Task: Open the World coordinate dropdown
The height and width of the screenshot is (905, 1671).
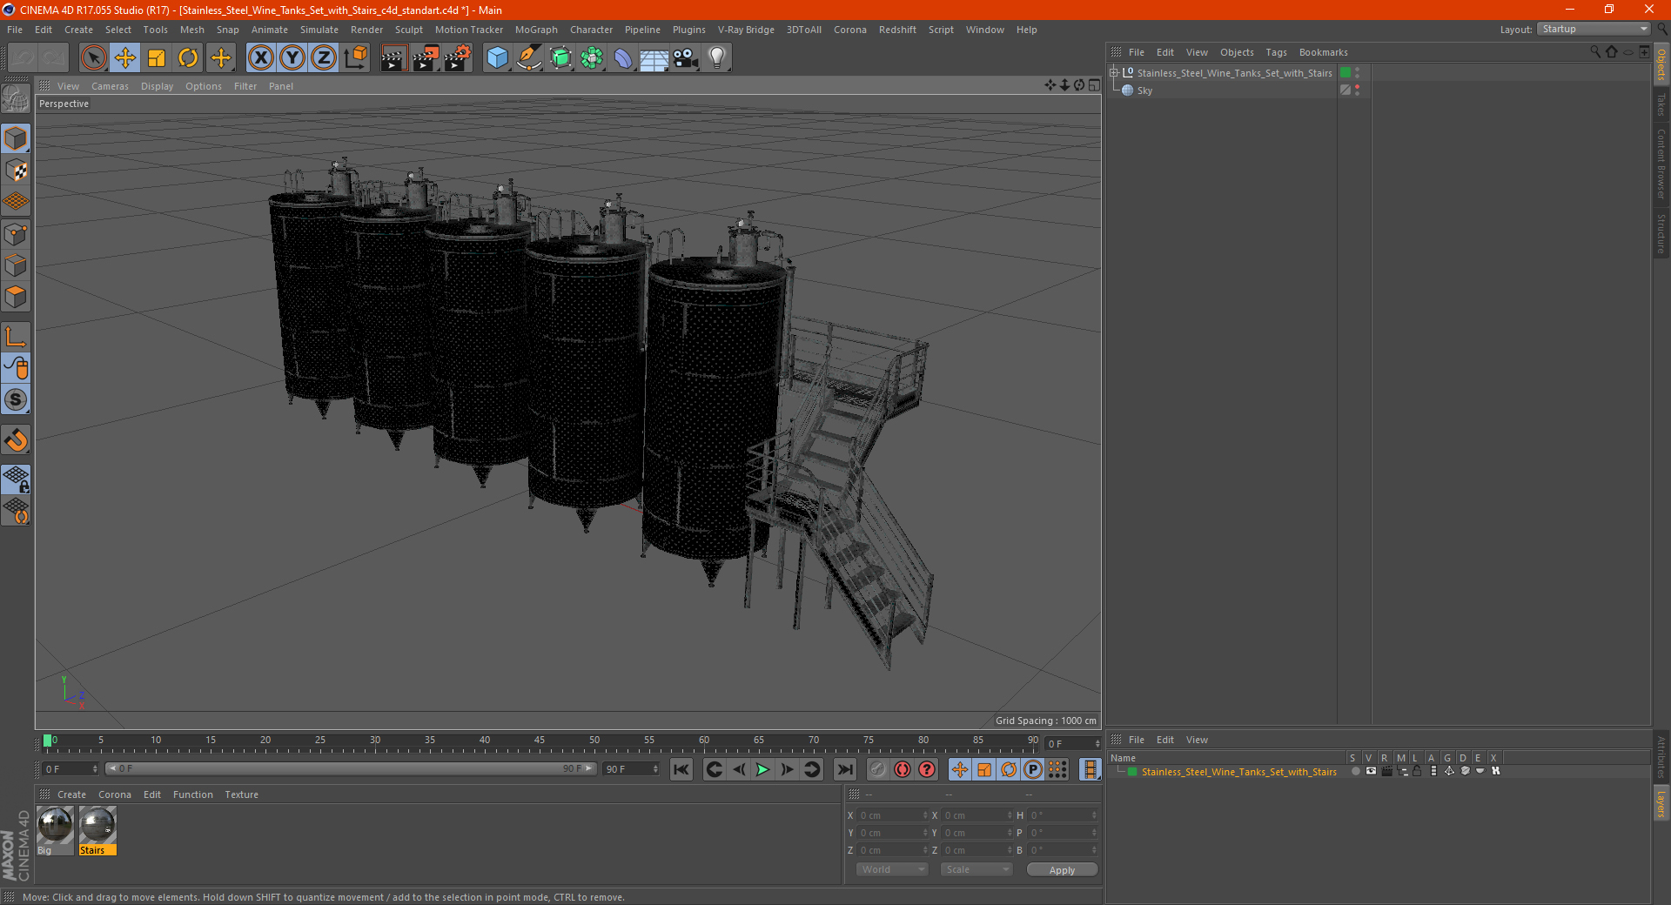Action: point(892,869)
